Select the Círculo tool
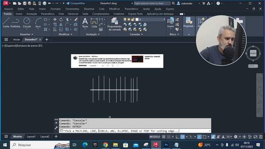265x149 pixels. 26,23
